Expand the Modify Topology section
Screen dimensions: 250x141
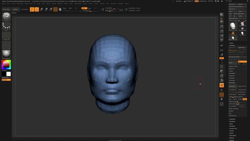(x=234, y=109)
